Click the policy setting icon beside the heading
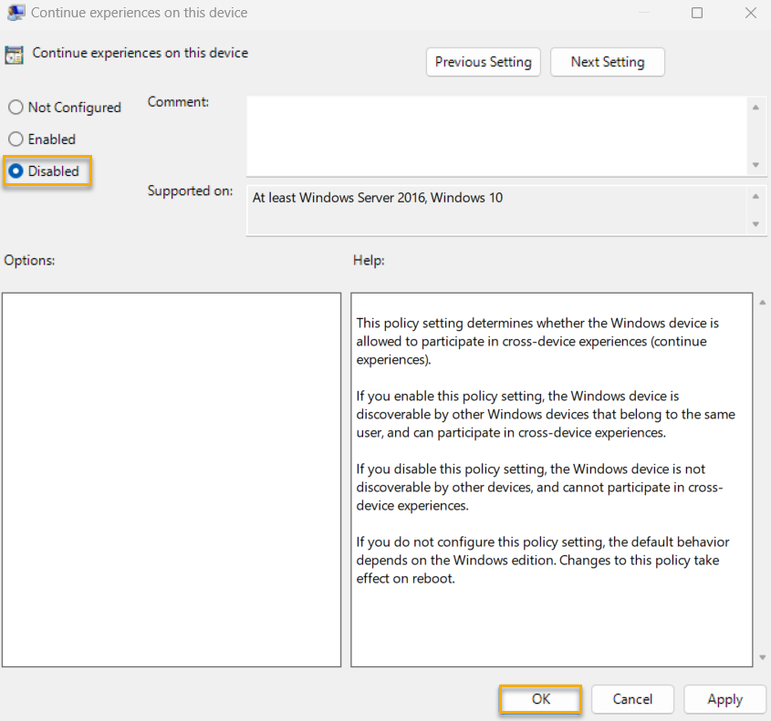The height and width of the screenshot is (721, 771). [x=14, y=54]
